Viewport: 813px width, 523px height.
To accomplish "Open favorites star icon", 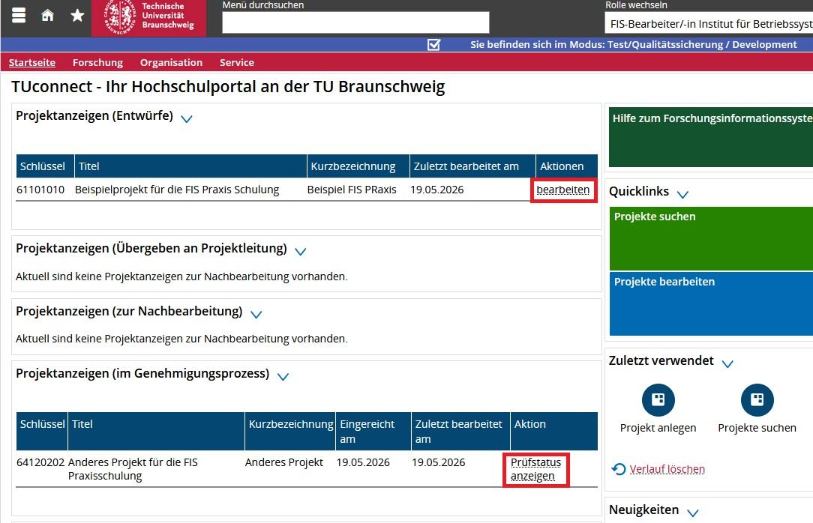I will pyautogui.click(x=77, y=16).
